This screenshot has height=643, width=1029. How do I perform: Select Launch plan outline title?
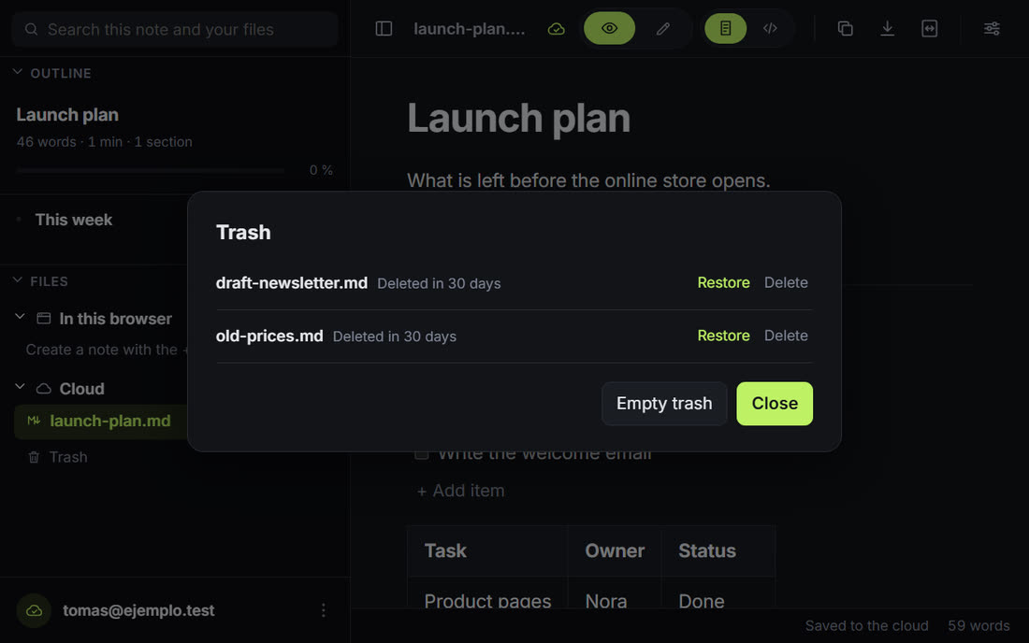(x=67, y=115)
